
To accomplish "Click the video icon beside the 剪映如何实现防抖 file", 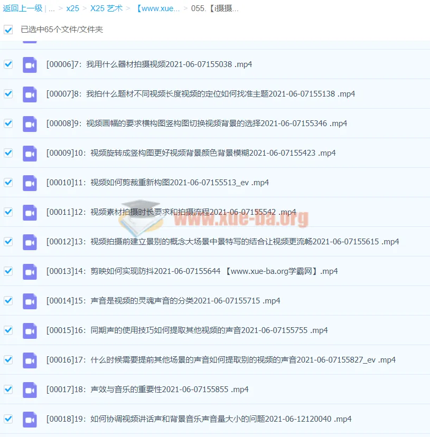I will pos(30,271).
